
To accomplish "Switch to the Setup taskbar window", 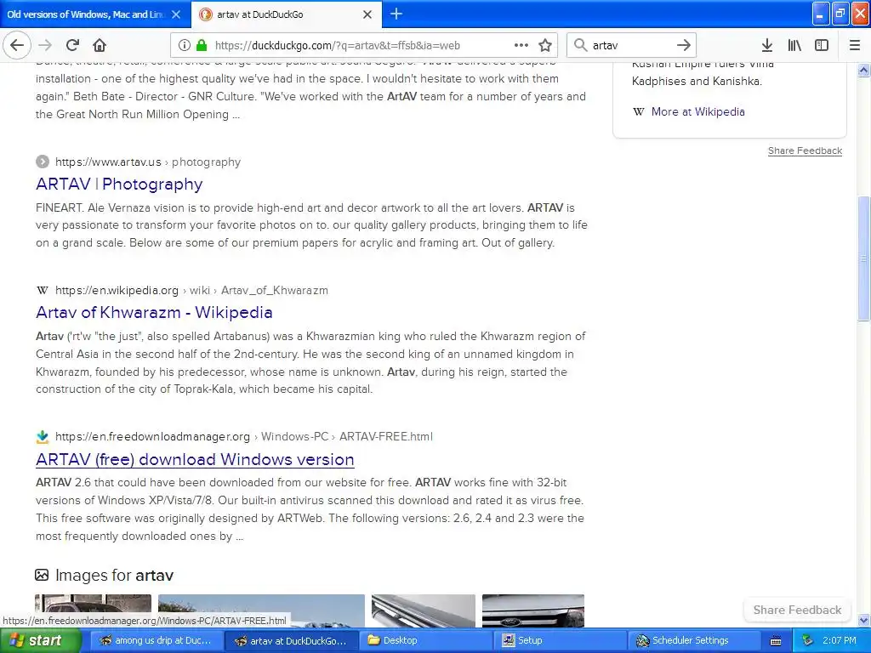I will [x=560, y=640].
